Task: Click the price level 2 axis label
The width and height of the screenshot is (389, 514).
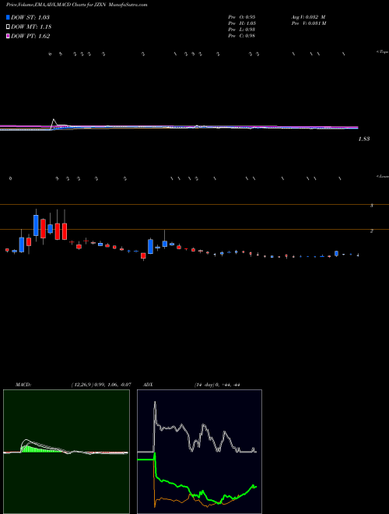Action: [x=372, y=231]
